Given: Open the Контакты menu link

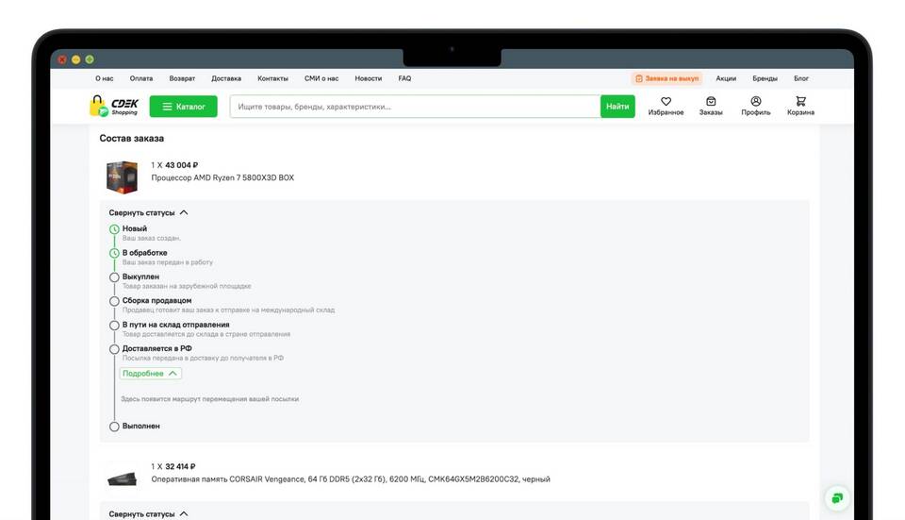Looking at the screenshot, I should 272,78.
